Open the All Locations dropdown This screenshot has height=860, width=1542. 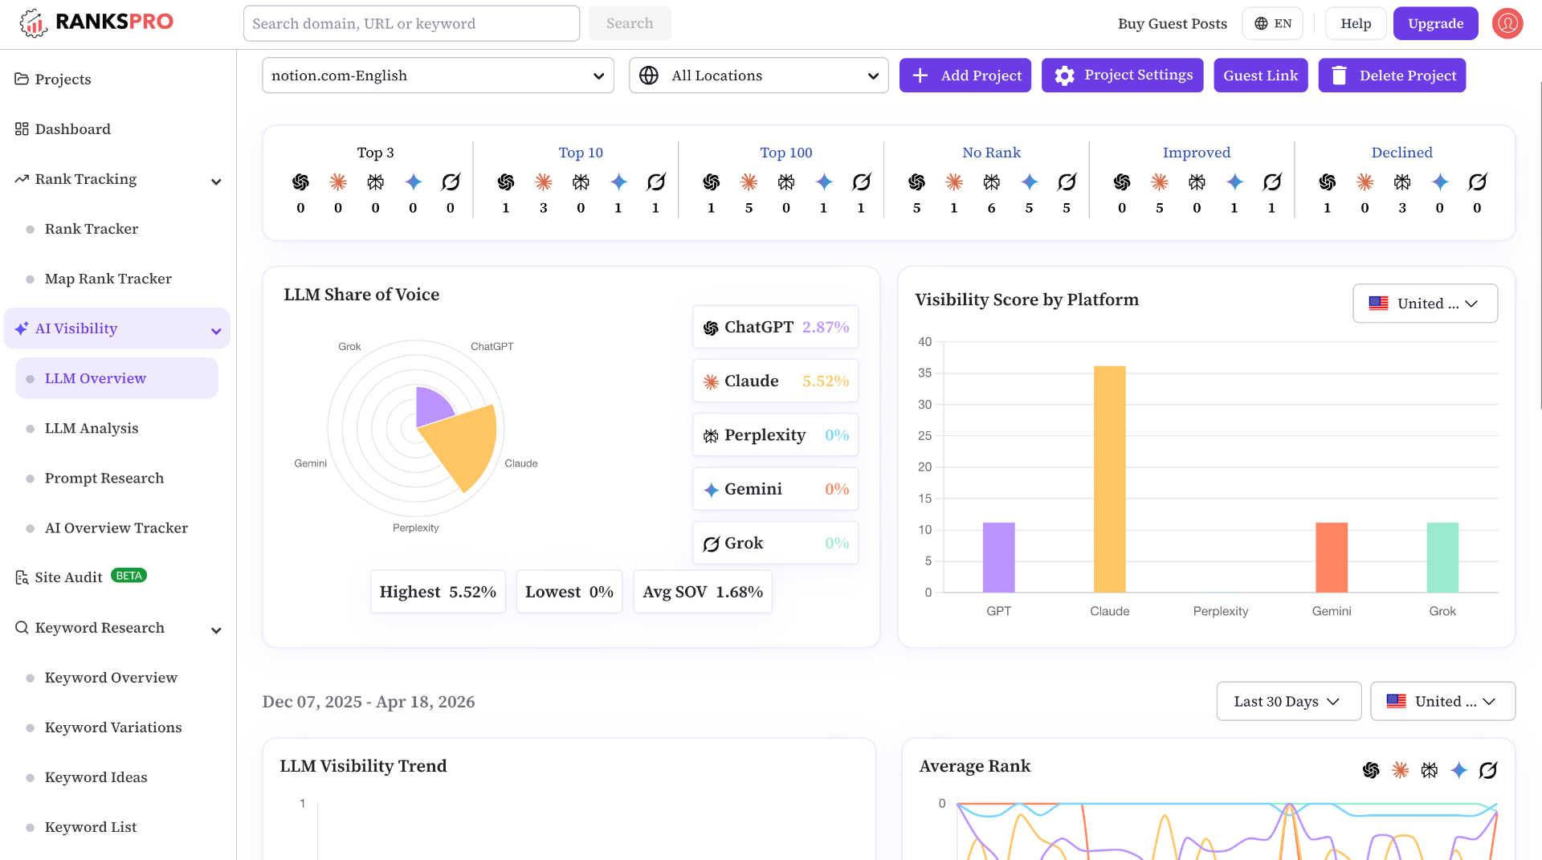[758, 75]
